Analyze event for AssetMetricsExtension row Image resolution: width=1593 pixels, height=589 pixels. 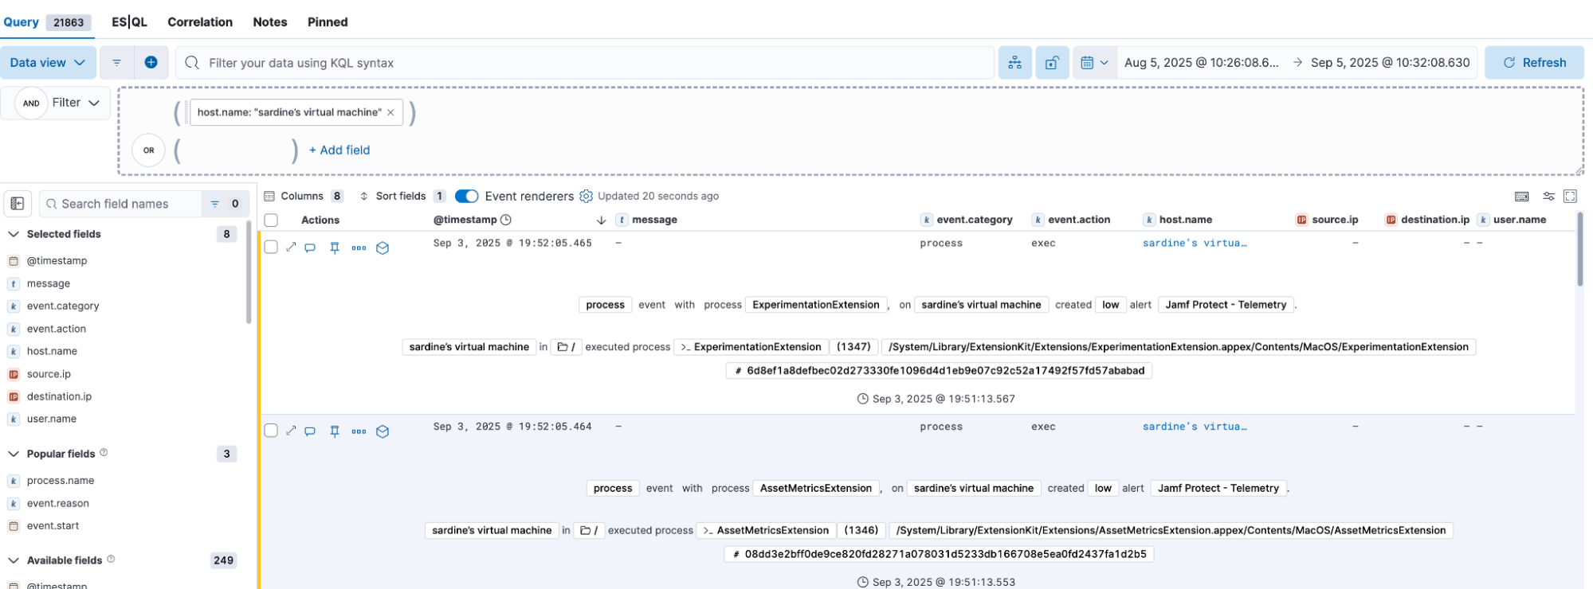pos(383,431)
